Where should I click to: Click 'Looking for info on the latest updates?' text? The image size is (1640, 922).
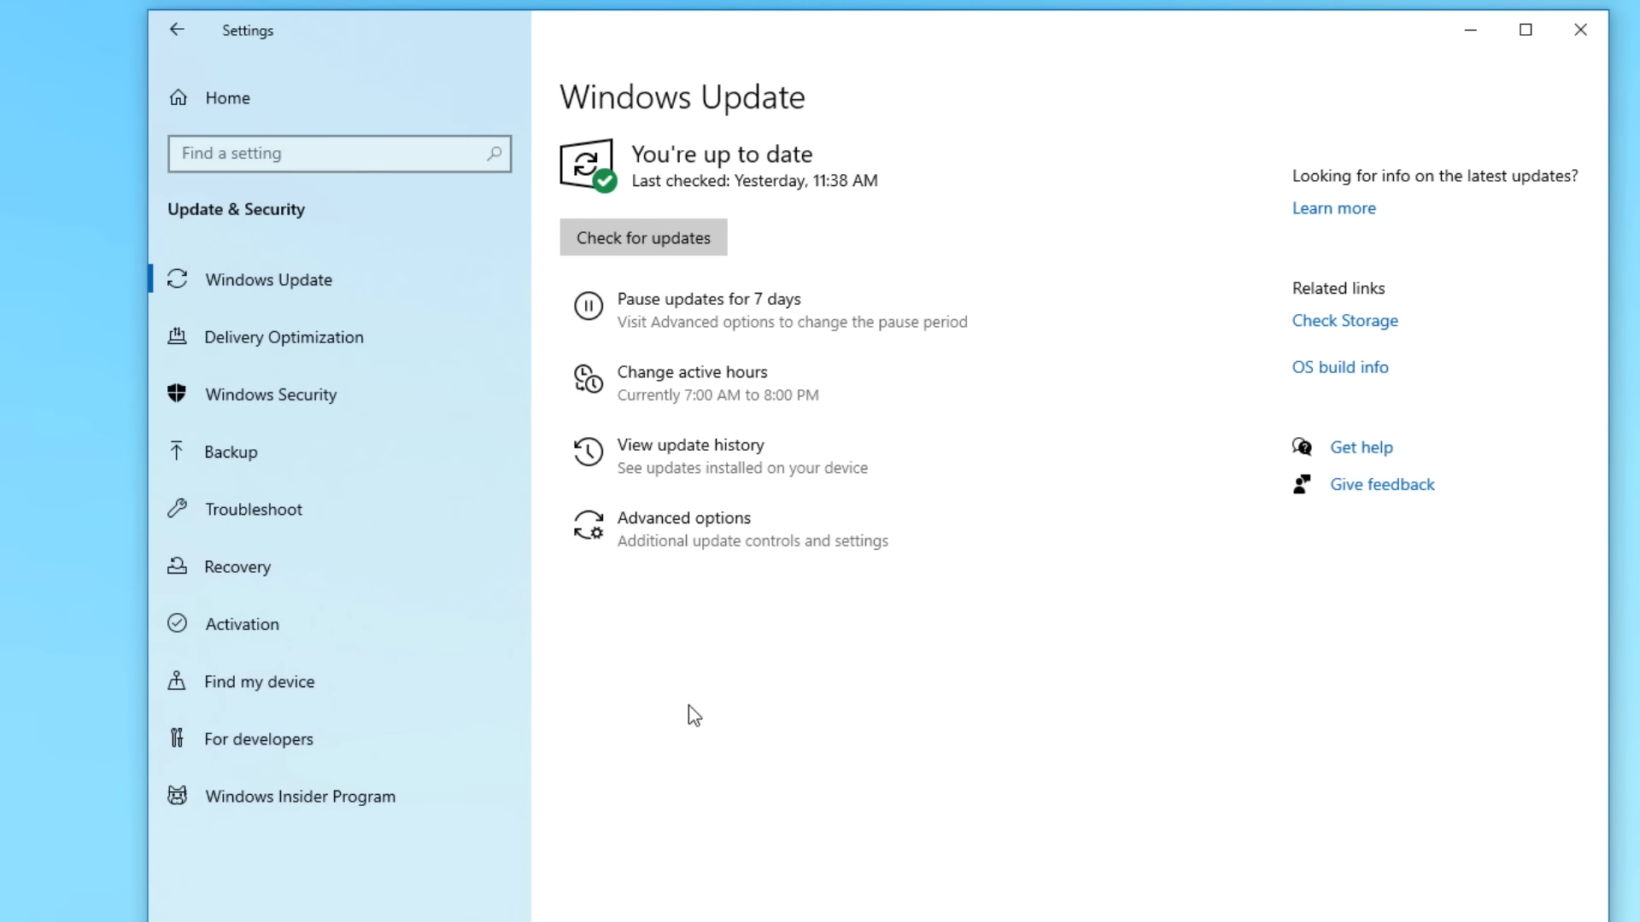1434,176
